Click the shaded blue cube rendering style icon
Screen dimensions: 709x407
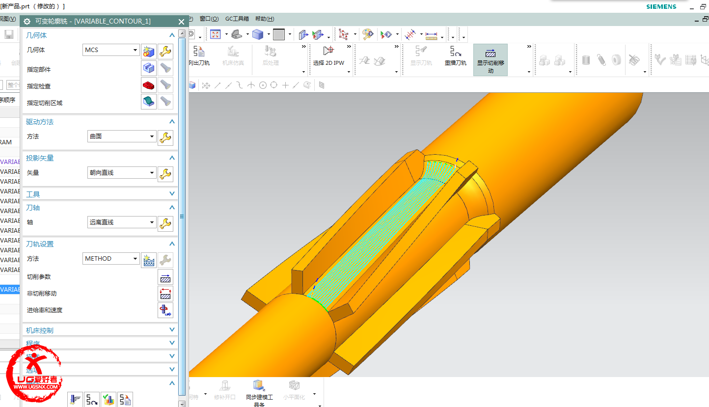pyautogui.click(x=258, y=34)
